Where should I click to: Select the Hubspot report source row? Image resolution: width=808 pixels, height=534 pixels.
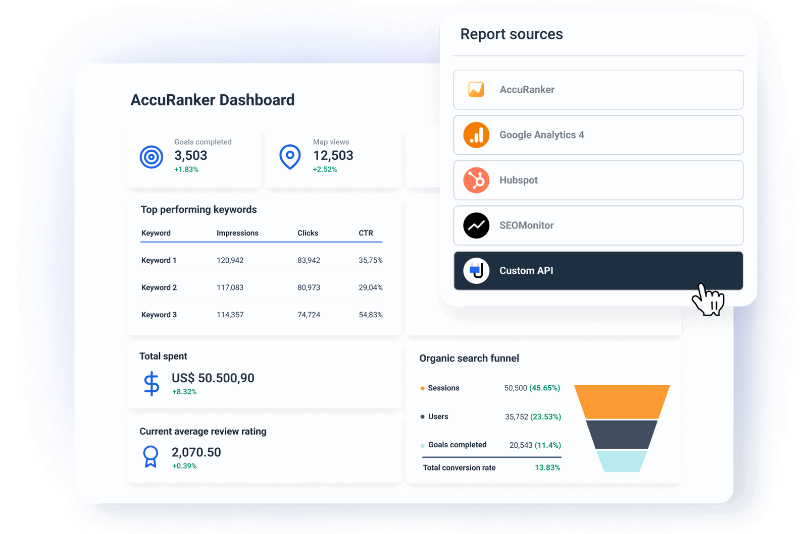coord(597,180)
